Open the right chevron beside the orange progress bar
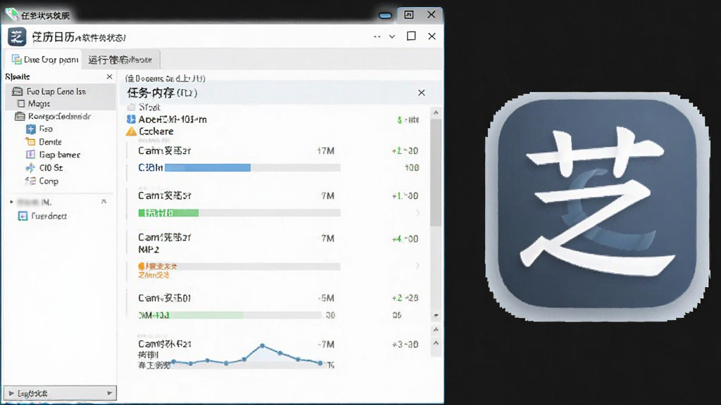 (x=418, y=266)
